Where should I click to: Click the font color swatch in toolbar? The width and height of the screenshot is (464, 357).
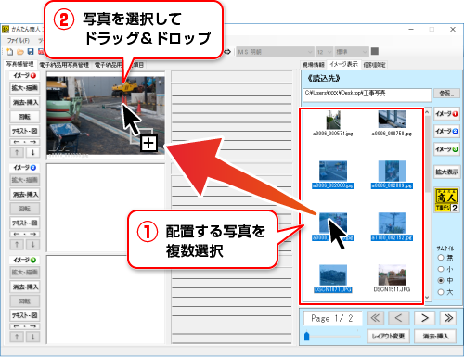coord(375,51)
